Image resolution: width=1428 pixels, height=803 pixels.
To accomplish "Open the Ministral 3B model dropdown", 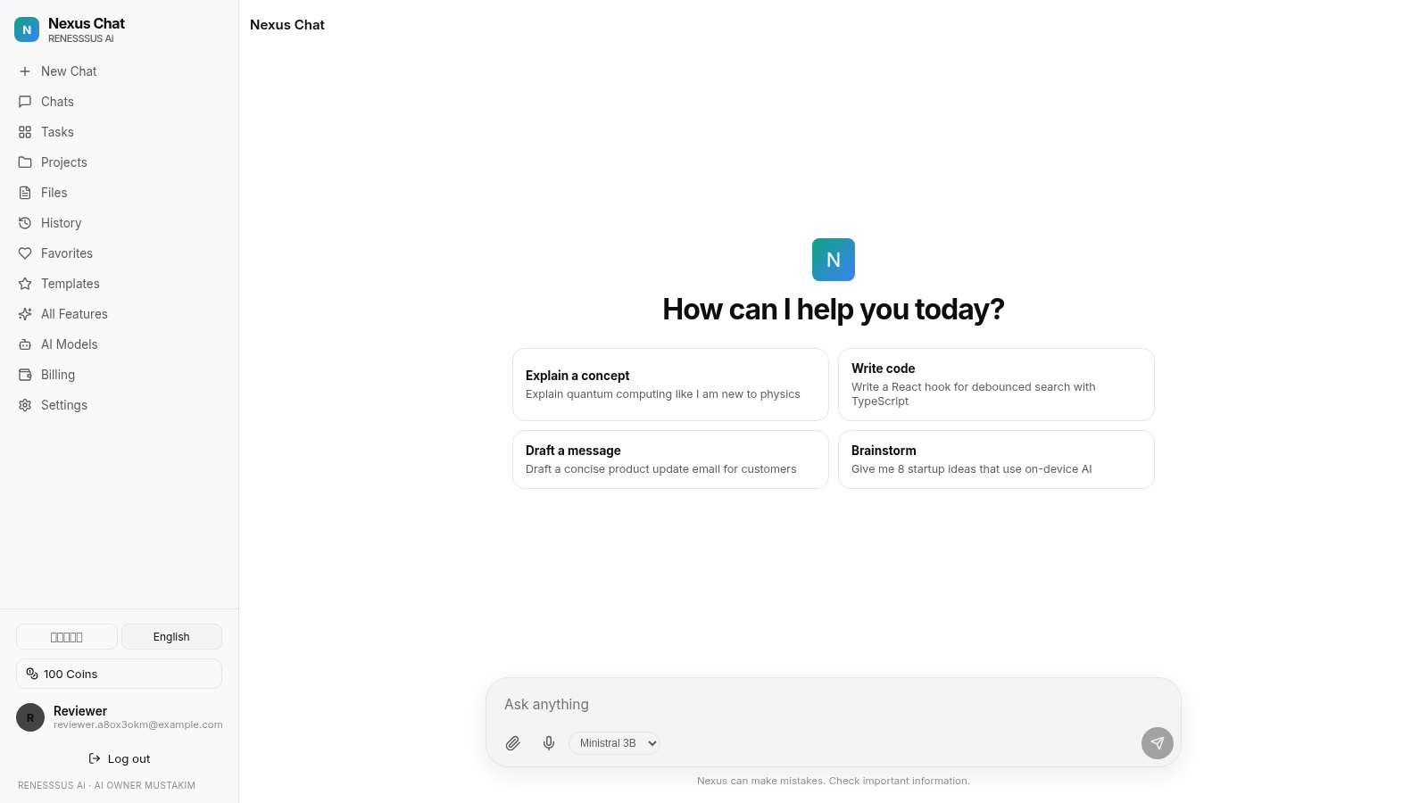I will tap(615, 743).
